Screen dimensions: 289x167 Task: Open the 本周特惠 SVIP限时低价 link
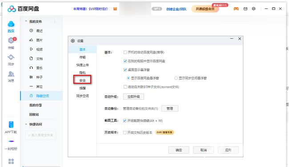(90, 9)
